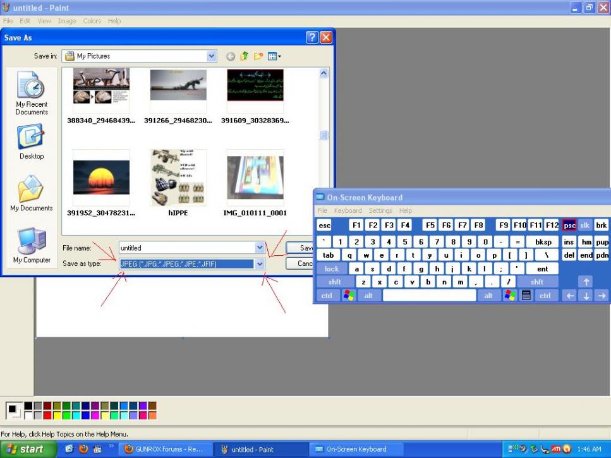Screen dimensions: 611x458
Task: Click the Up One Level folder icon
Action: click(x=244, y=56)
